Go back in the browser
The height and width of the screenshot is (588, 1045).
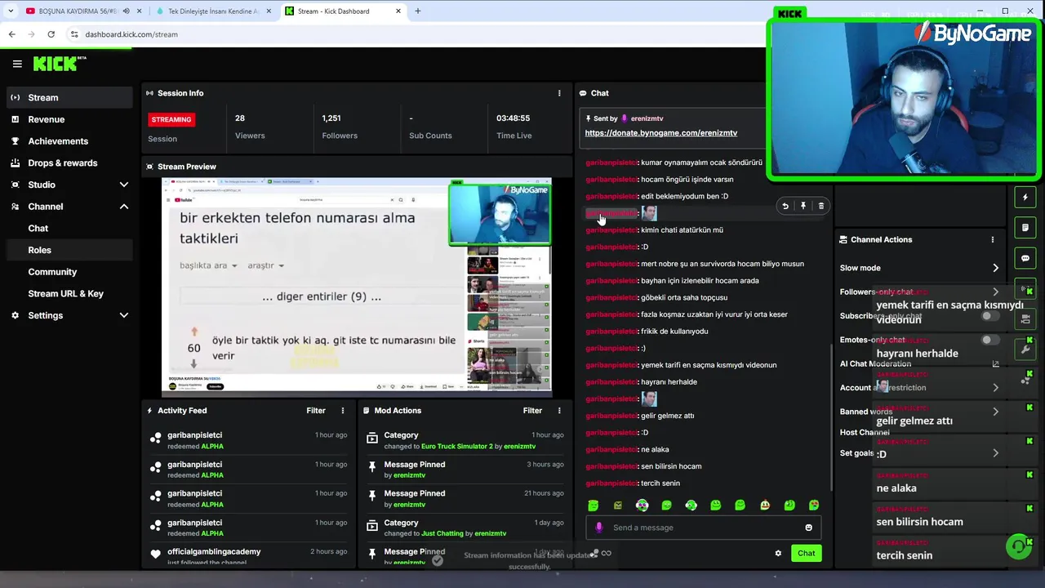tap(11, 34)
